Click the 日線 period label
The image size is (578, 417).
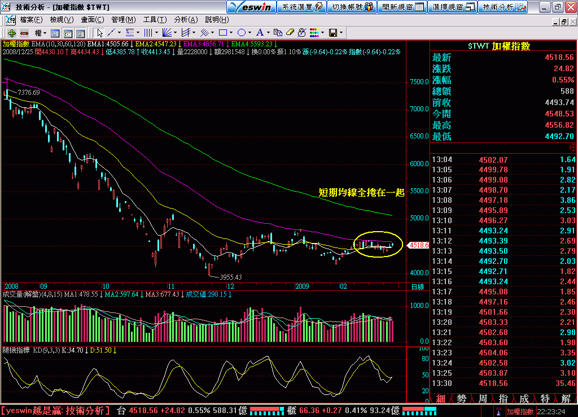418,286
